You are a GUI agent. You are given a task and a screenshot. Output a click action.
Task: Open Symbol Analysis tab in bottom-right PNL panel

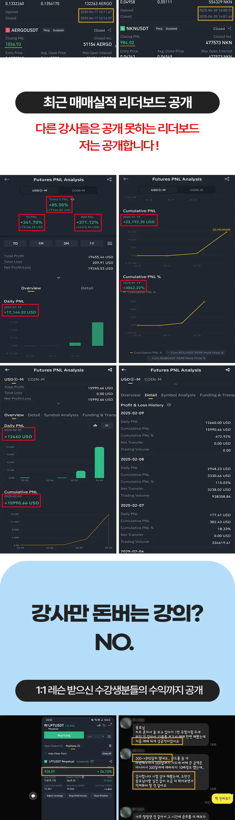click(x=178, y=395)
